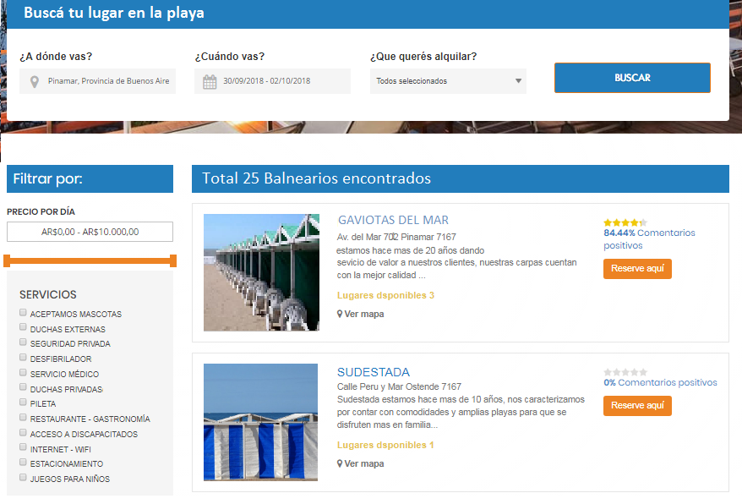Select Restaurante - Gastronomía filter

pyautogui.click(x=23, y=417)
